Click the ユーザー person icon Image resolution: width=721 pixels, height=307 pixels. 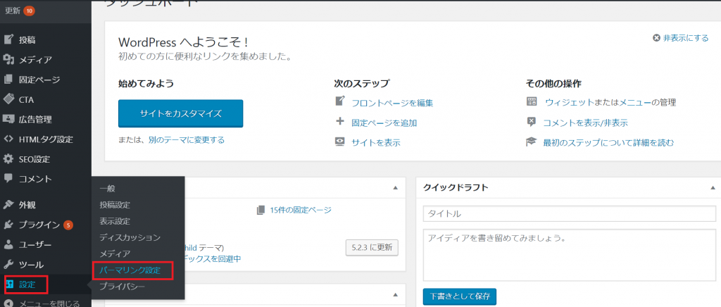pos(8,245)
